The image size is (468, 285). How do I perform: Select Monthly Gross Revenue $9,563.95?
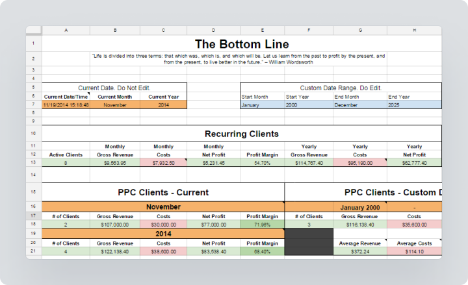tap(115, 163)
